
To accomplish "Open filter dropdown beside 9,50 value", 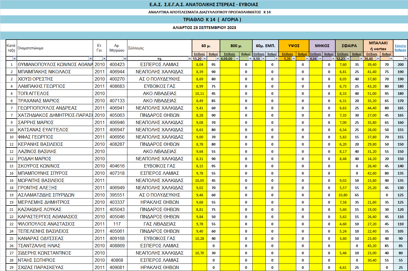I will point(263,59).
